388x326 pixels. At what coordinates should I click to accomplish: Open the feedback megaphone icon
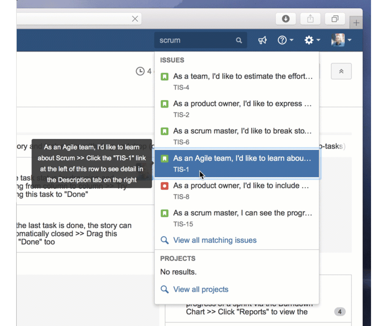pyautogui.click(x=262, y=40)
